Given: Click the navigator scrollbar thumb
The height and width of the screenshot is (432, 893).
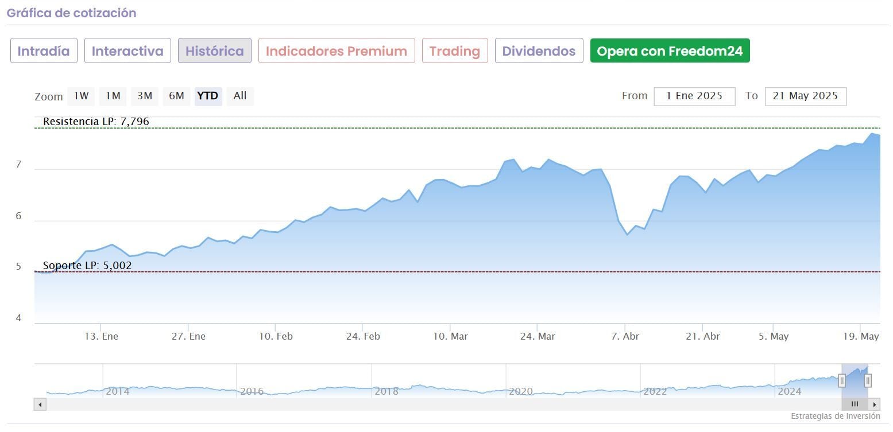Looking at the screenshot, I should tap(855, 404).
